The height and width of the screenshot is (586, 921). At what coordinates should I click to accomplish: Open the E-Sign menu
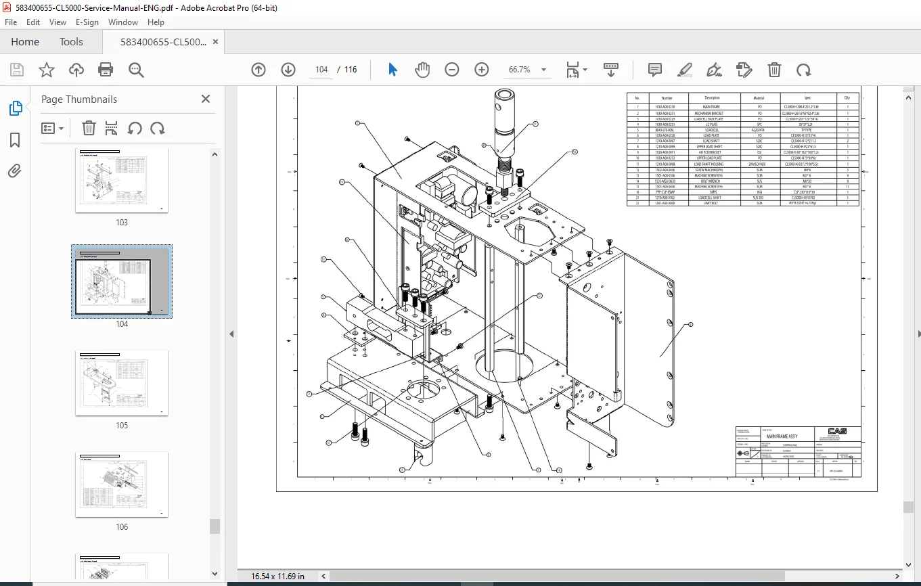pyautogui.click(x=87, y=22)
